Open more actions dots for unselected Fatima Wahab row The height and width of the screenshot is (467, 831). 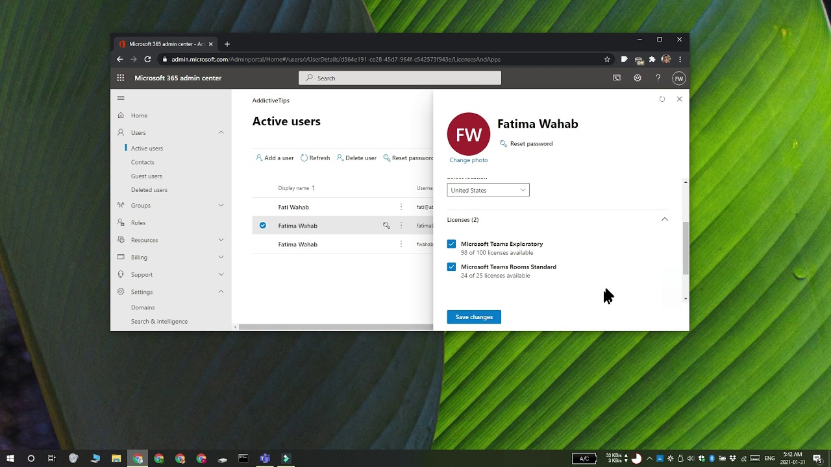401,245
